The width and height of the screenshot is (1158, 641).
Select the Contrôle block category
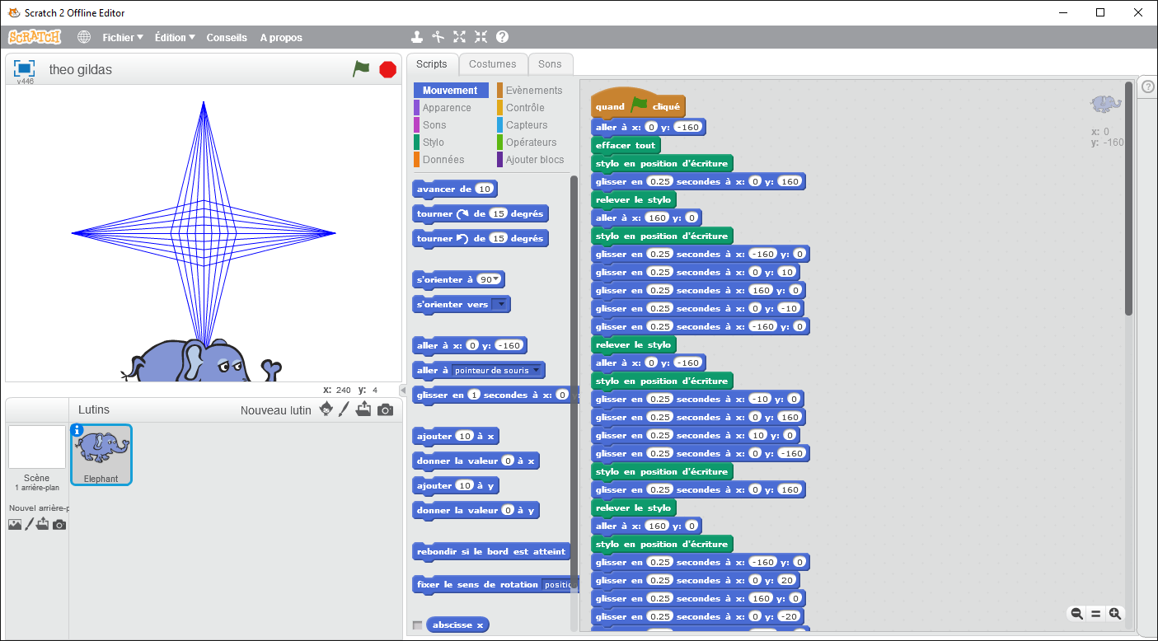[525, 108]
